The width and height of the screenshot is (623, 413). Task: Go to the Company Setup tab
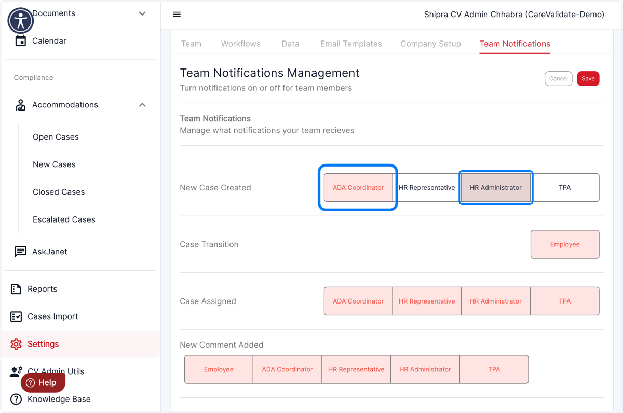[x=430, y=44]
